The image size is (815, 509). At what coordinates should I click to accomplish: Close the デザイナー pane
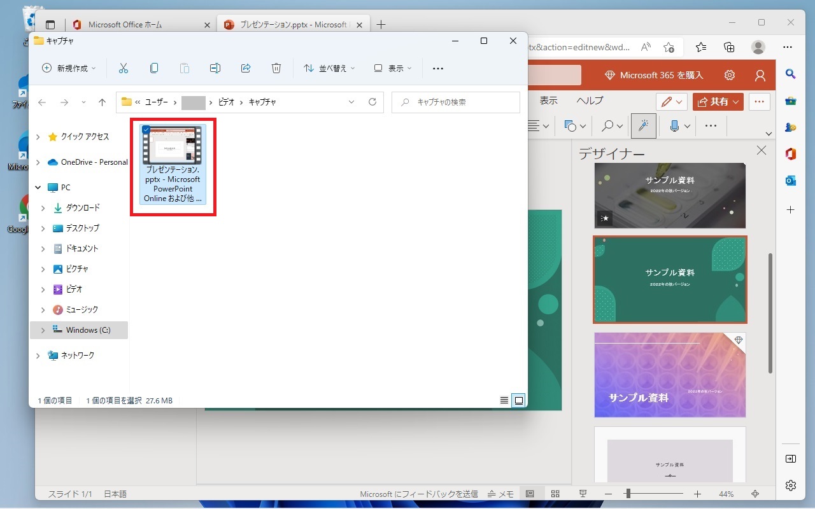click(x=761, y=151)
